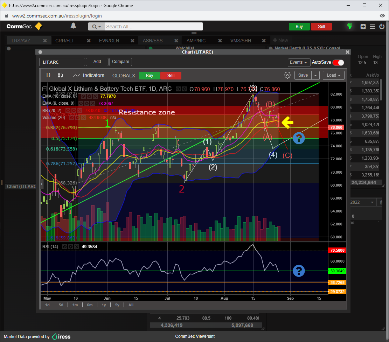
Task: Toggle visibility of RSI (14) indicator
Action: pyautogui.click(x=65, y=247)
